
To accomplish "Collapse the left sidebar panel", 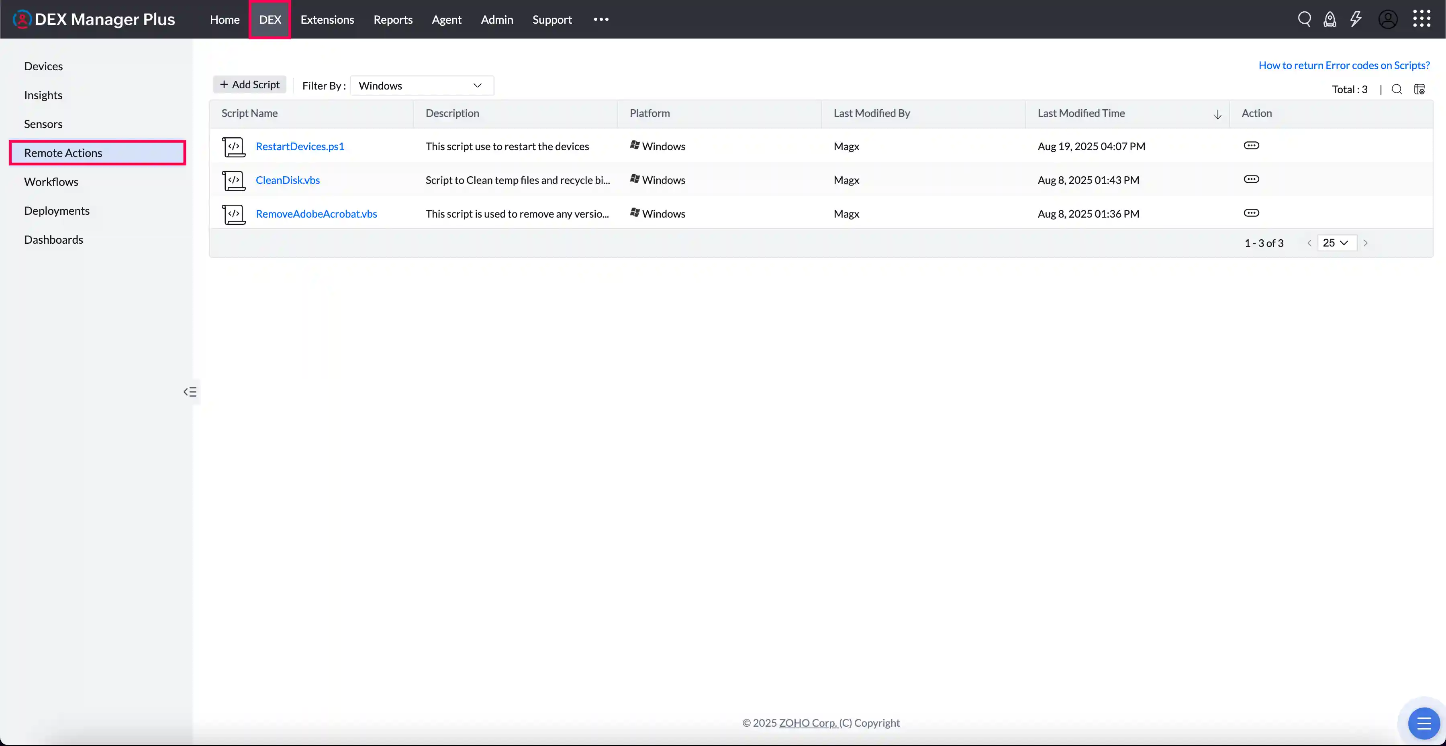I will [190, 392].
